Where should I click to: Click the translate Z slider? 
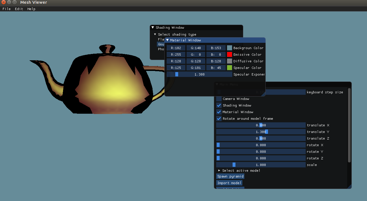pyautogui.click(x=261, y=138)
